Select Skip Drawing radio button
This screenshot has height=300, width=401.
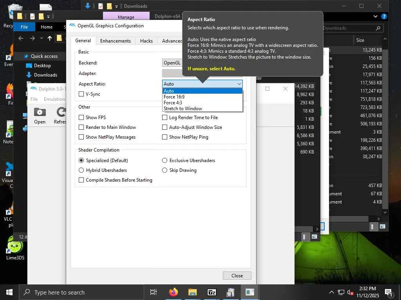179,170
